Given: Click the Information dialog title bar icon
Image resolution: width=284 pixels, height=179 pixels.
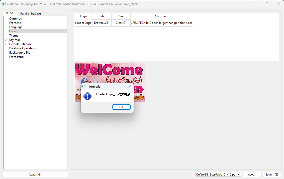Looking at the screenshot, I should [83, 86].
